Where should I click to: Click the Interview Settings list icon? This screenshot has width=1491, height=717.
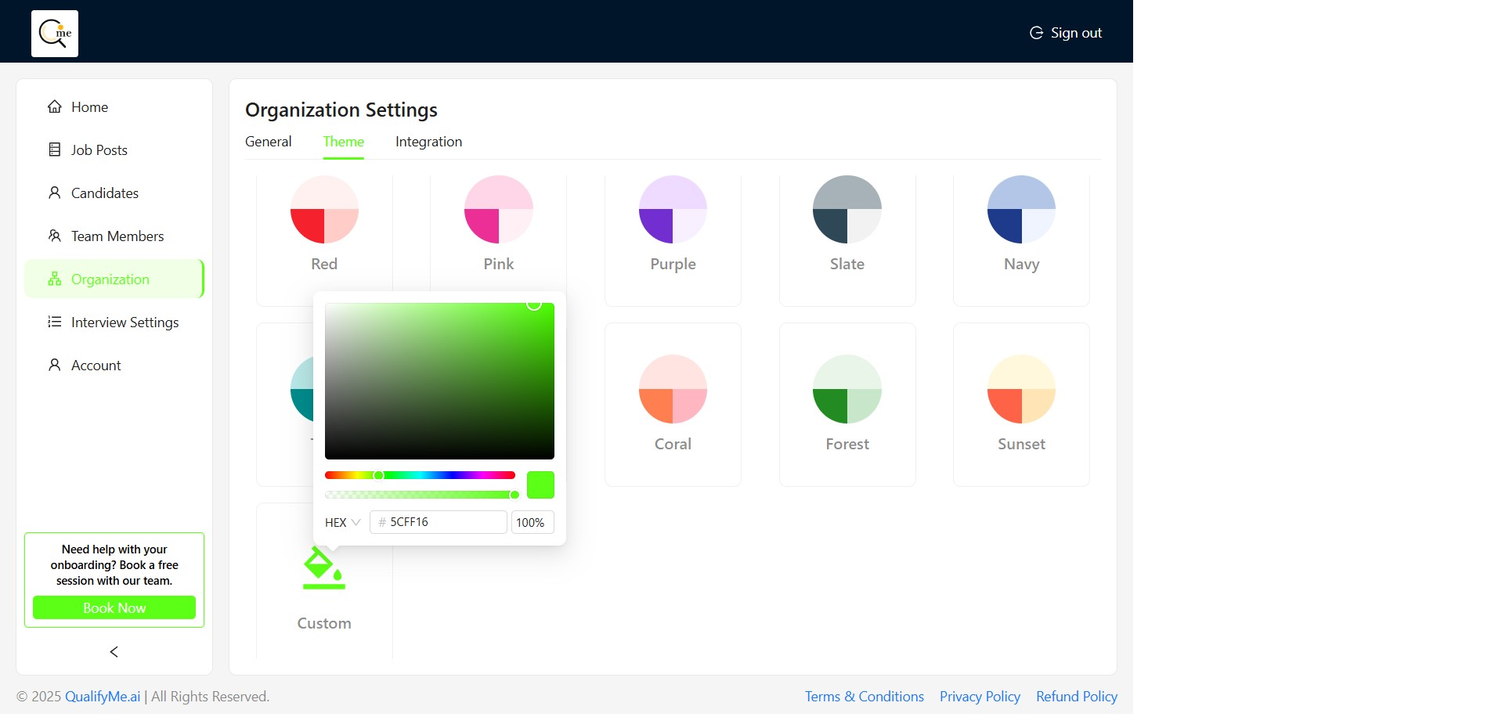[x=55, y=322]
